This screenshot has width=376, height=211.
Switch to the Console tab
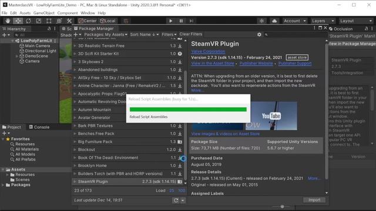[39, 127]
